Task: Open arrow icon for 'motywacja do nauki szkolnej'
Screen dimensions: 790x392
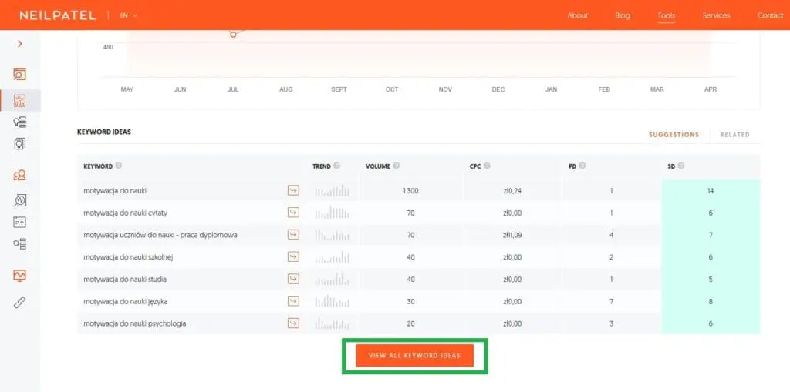Action: [293, 256]
